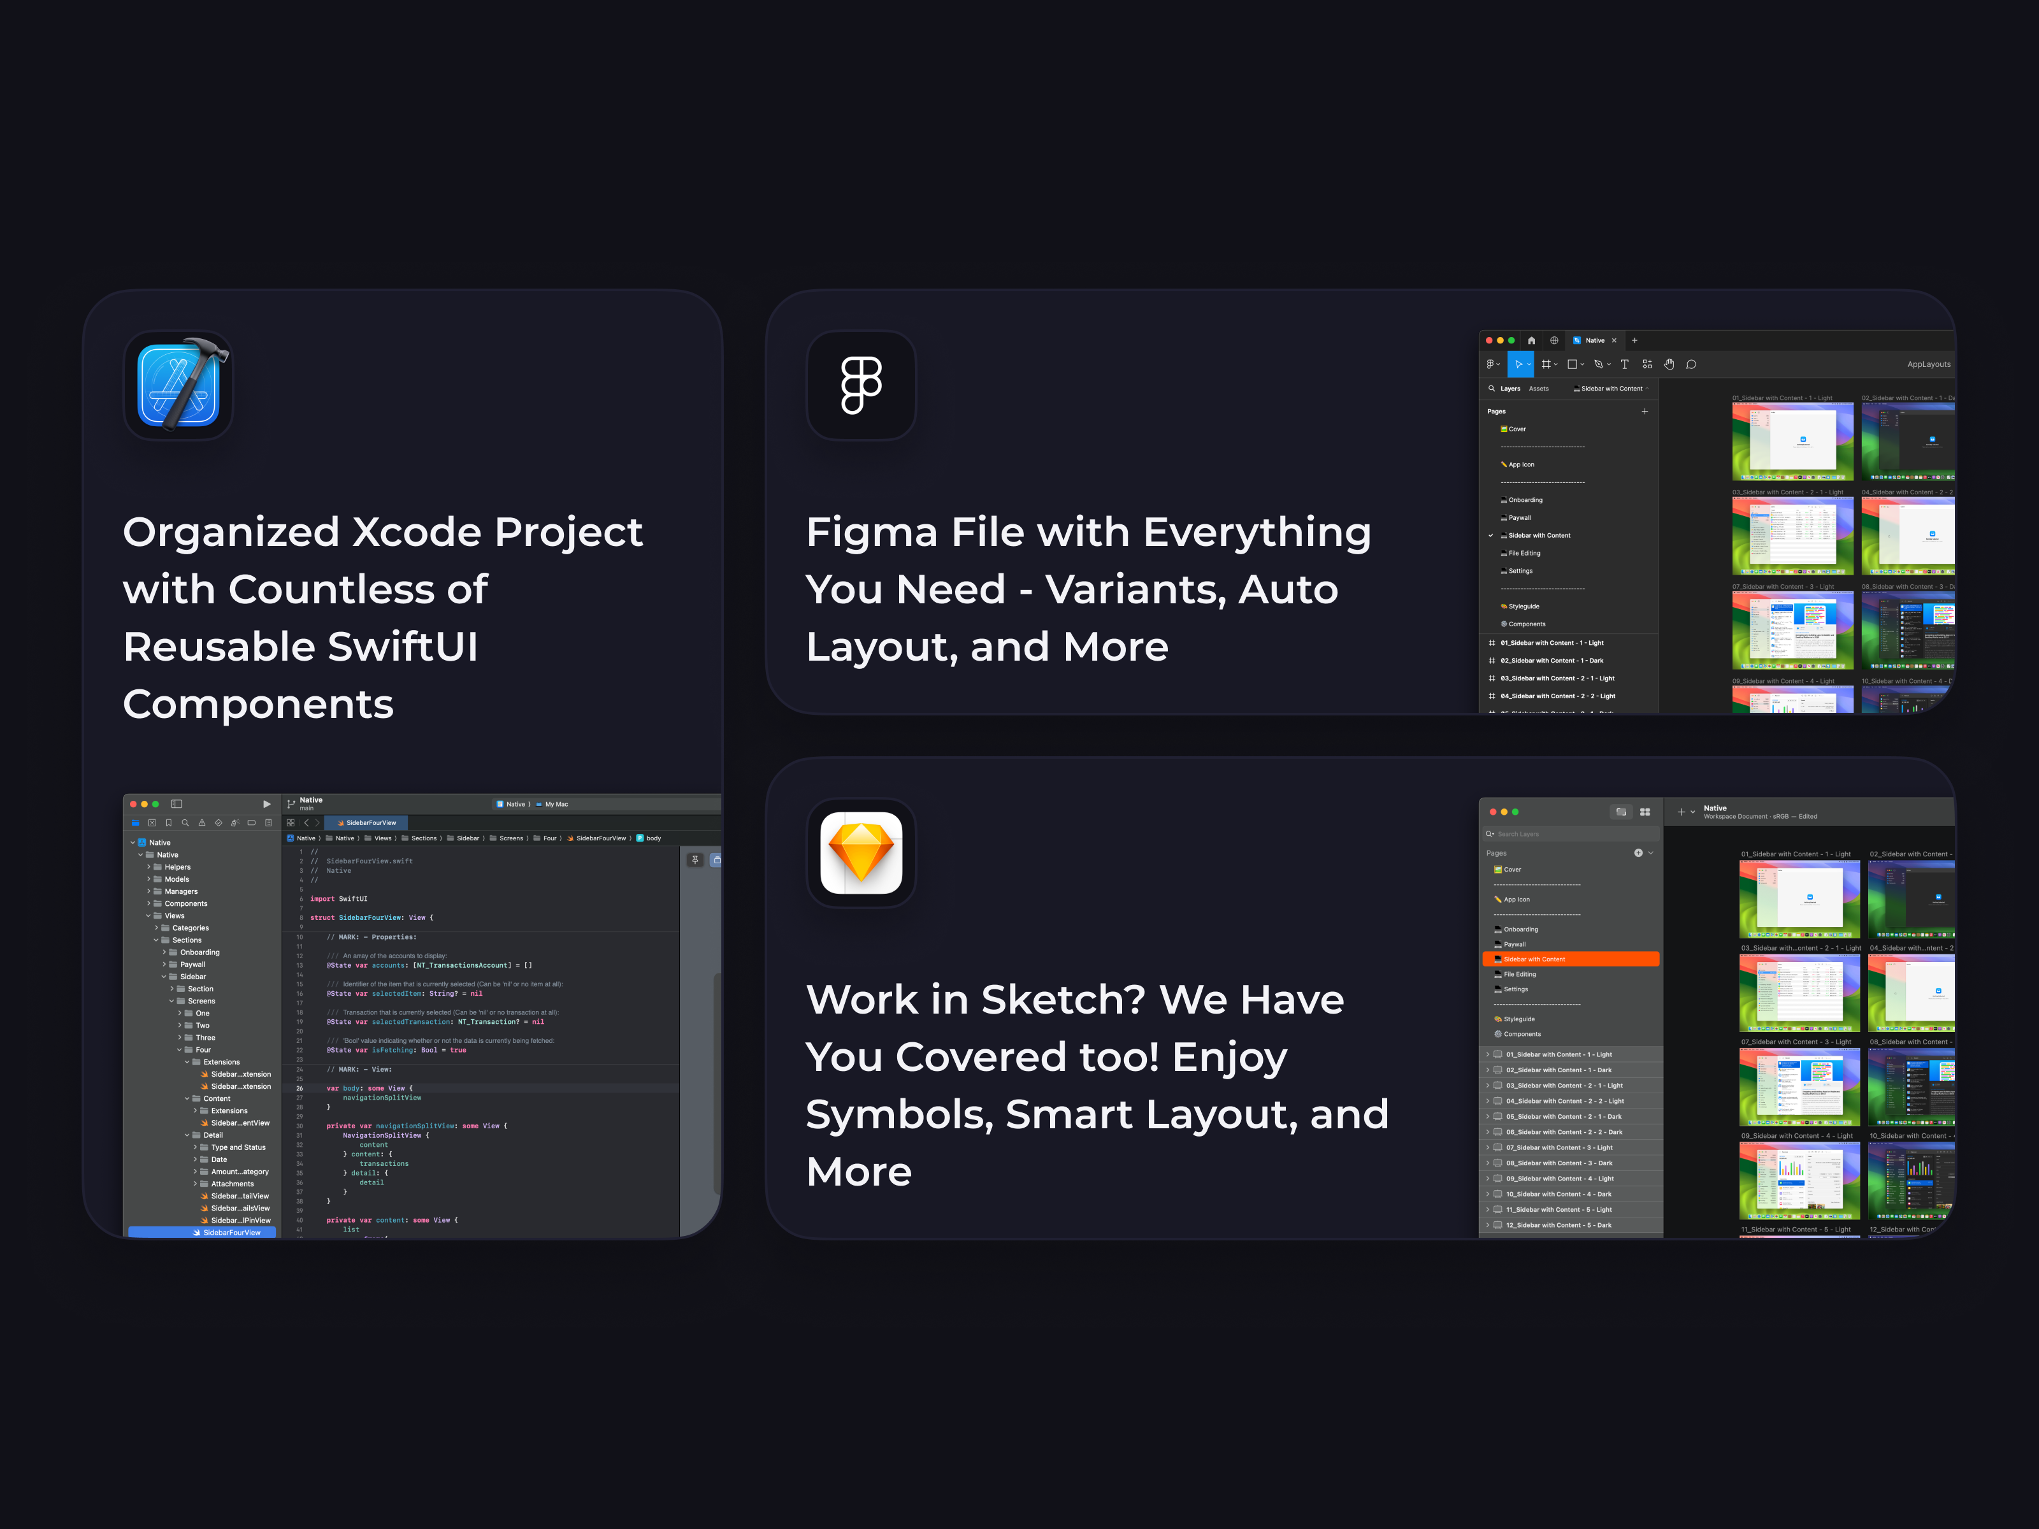
Task: Expand Helpers folder in Xcode navigator
Action: tap(148, 866)
